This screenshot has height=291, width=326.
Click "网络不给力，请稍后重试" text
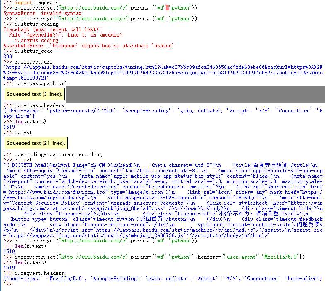tap(253, 214)
